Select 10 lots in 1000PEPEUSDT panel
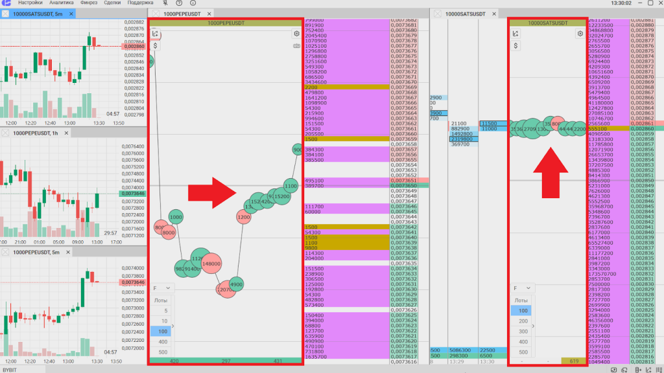Viewport: 664px width, 373px height. [162, 321]
